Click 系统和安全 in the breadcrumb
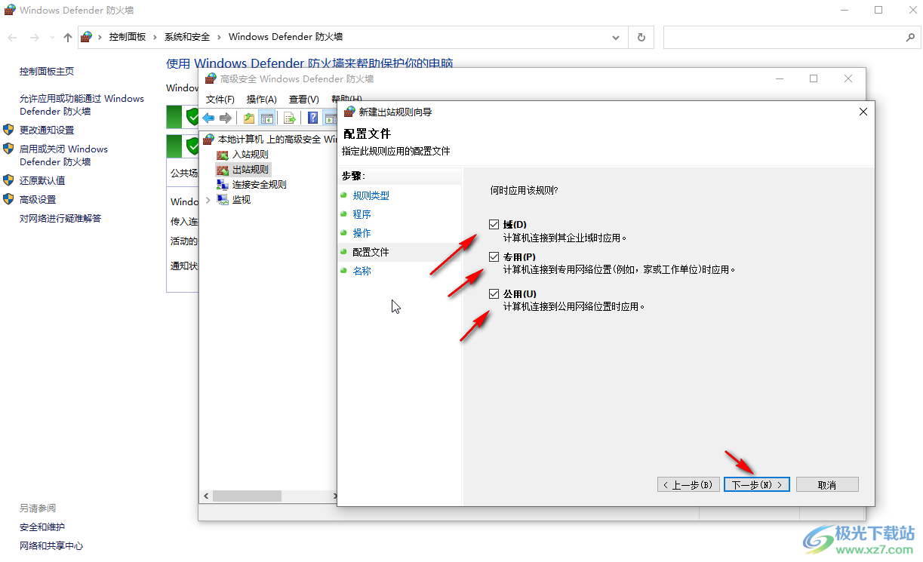The image size is (923, 562). tap(187, 37)
